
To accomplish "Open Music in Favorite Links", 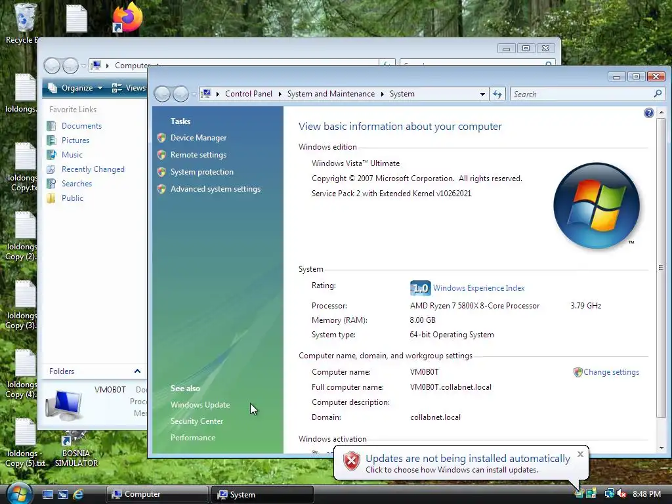I will point(72,155).
